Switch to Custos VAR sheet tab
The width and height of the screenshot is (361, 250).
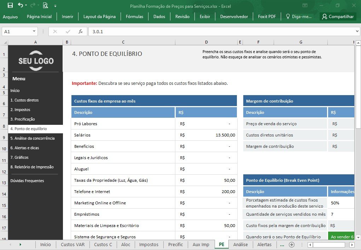pyautogui.click(x=73, y=244)
